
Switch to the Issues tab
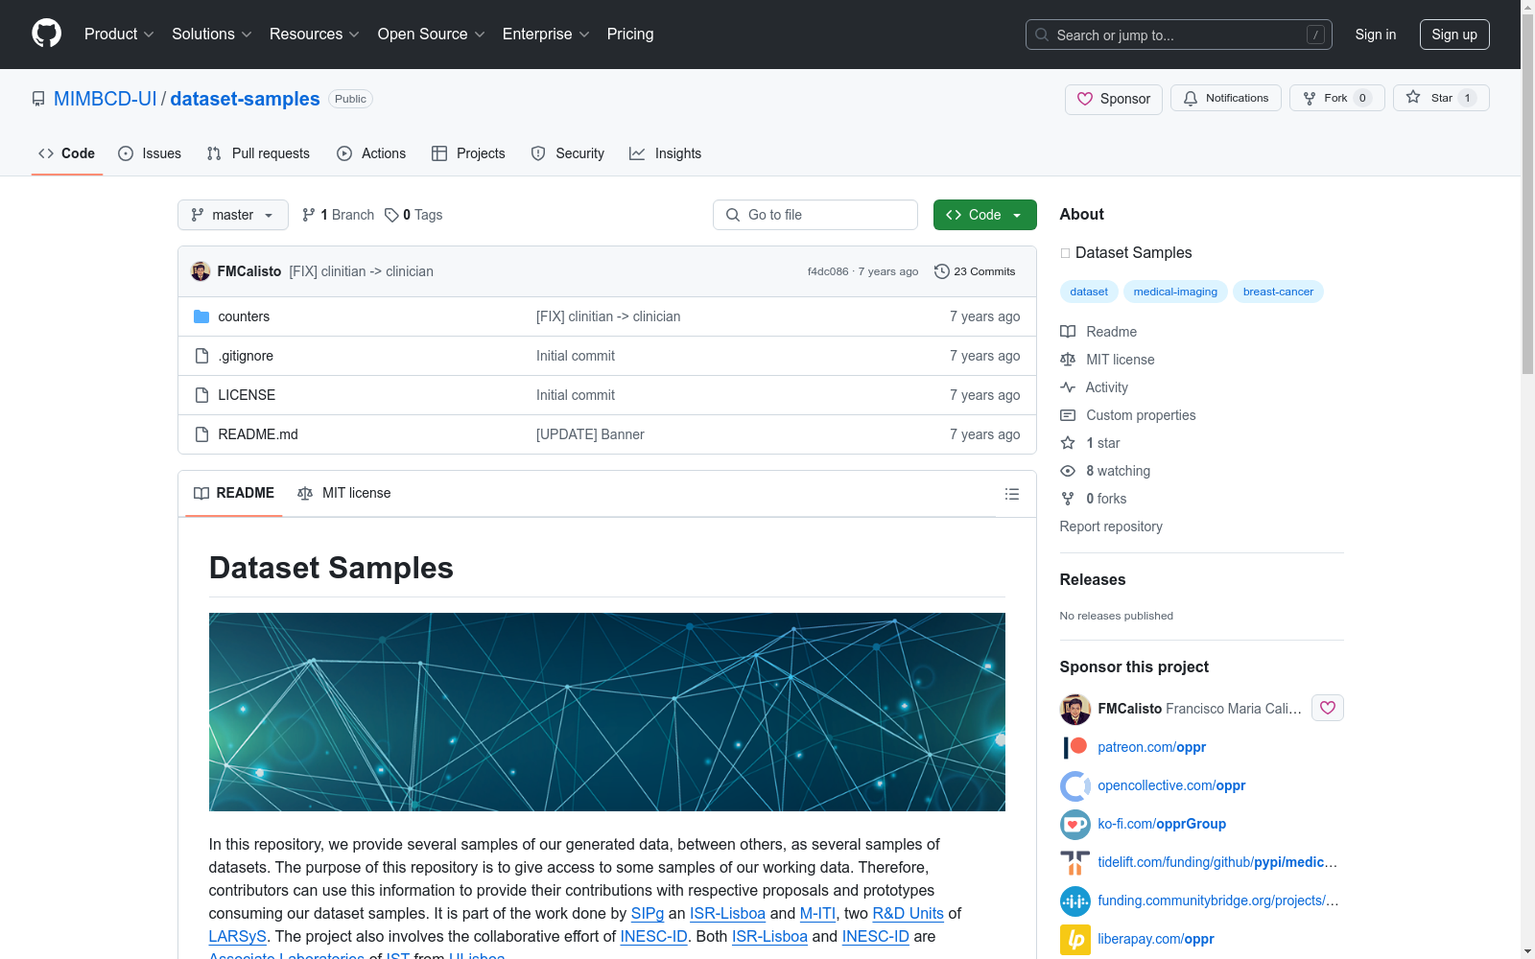pos(150,153)
